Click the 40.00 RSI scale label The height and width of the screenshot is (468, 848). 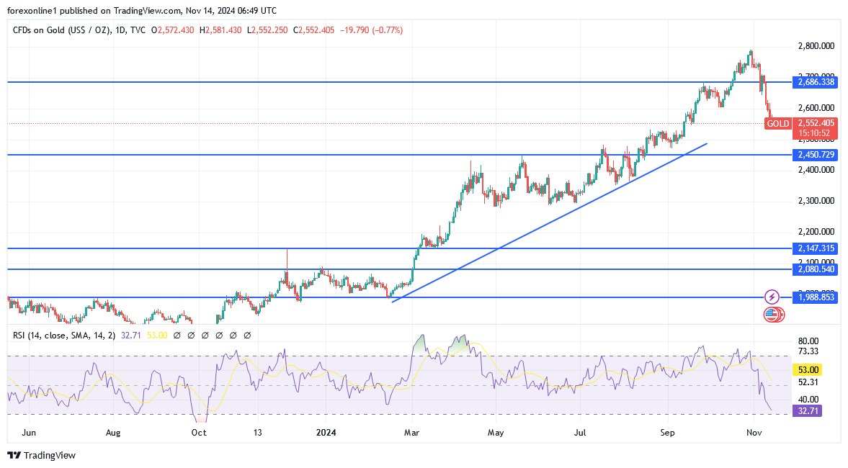[x=808, y=400]
